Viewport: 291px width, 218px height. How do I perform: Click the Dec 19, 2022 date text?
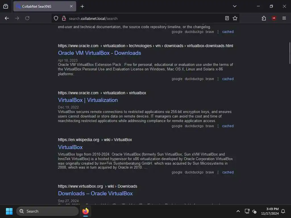pos(68,107)
